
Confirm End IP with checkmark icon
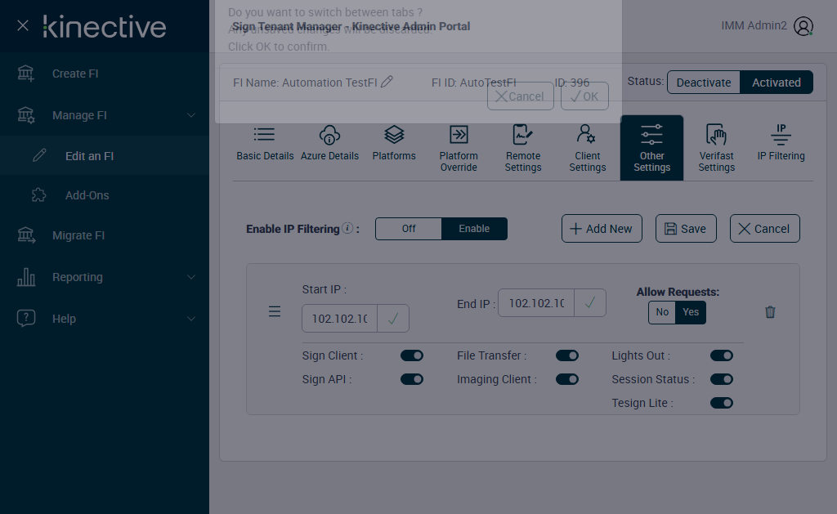click(590, 303)
